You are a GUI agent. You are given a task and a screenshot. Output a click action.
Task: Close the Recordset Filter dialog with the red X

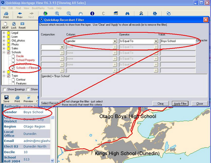coord(206,20)
